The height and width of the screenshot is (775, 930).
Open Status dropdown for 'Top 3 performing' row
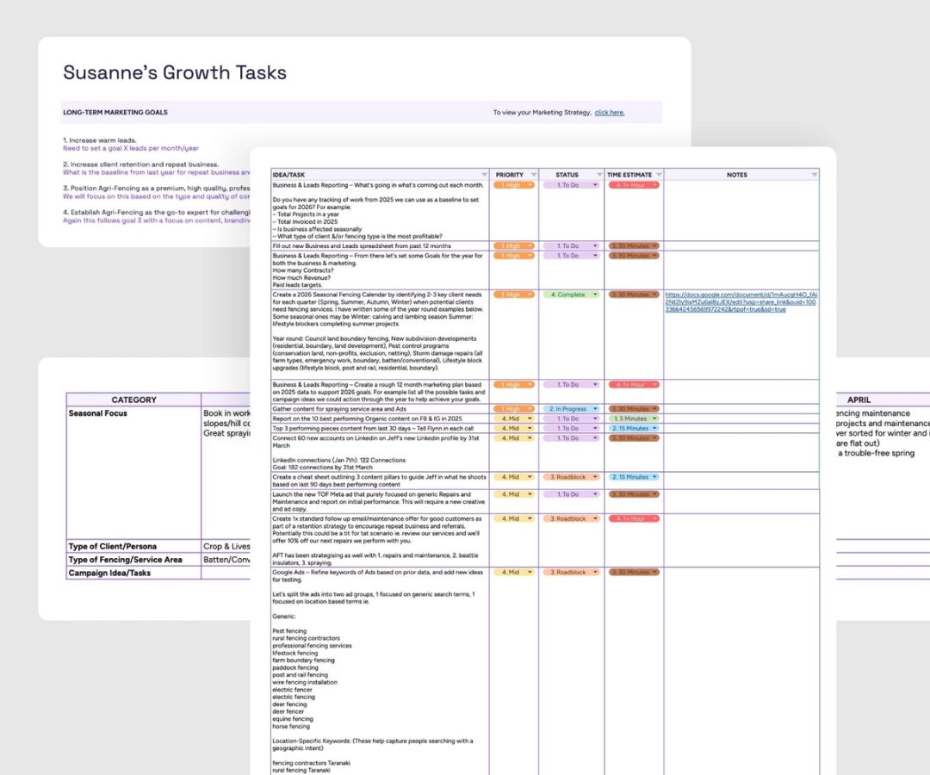coord(571,428)
